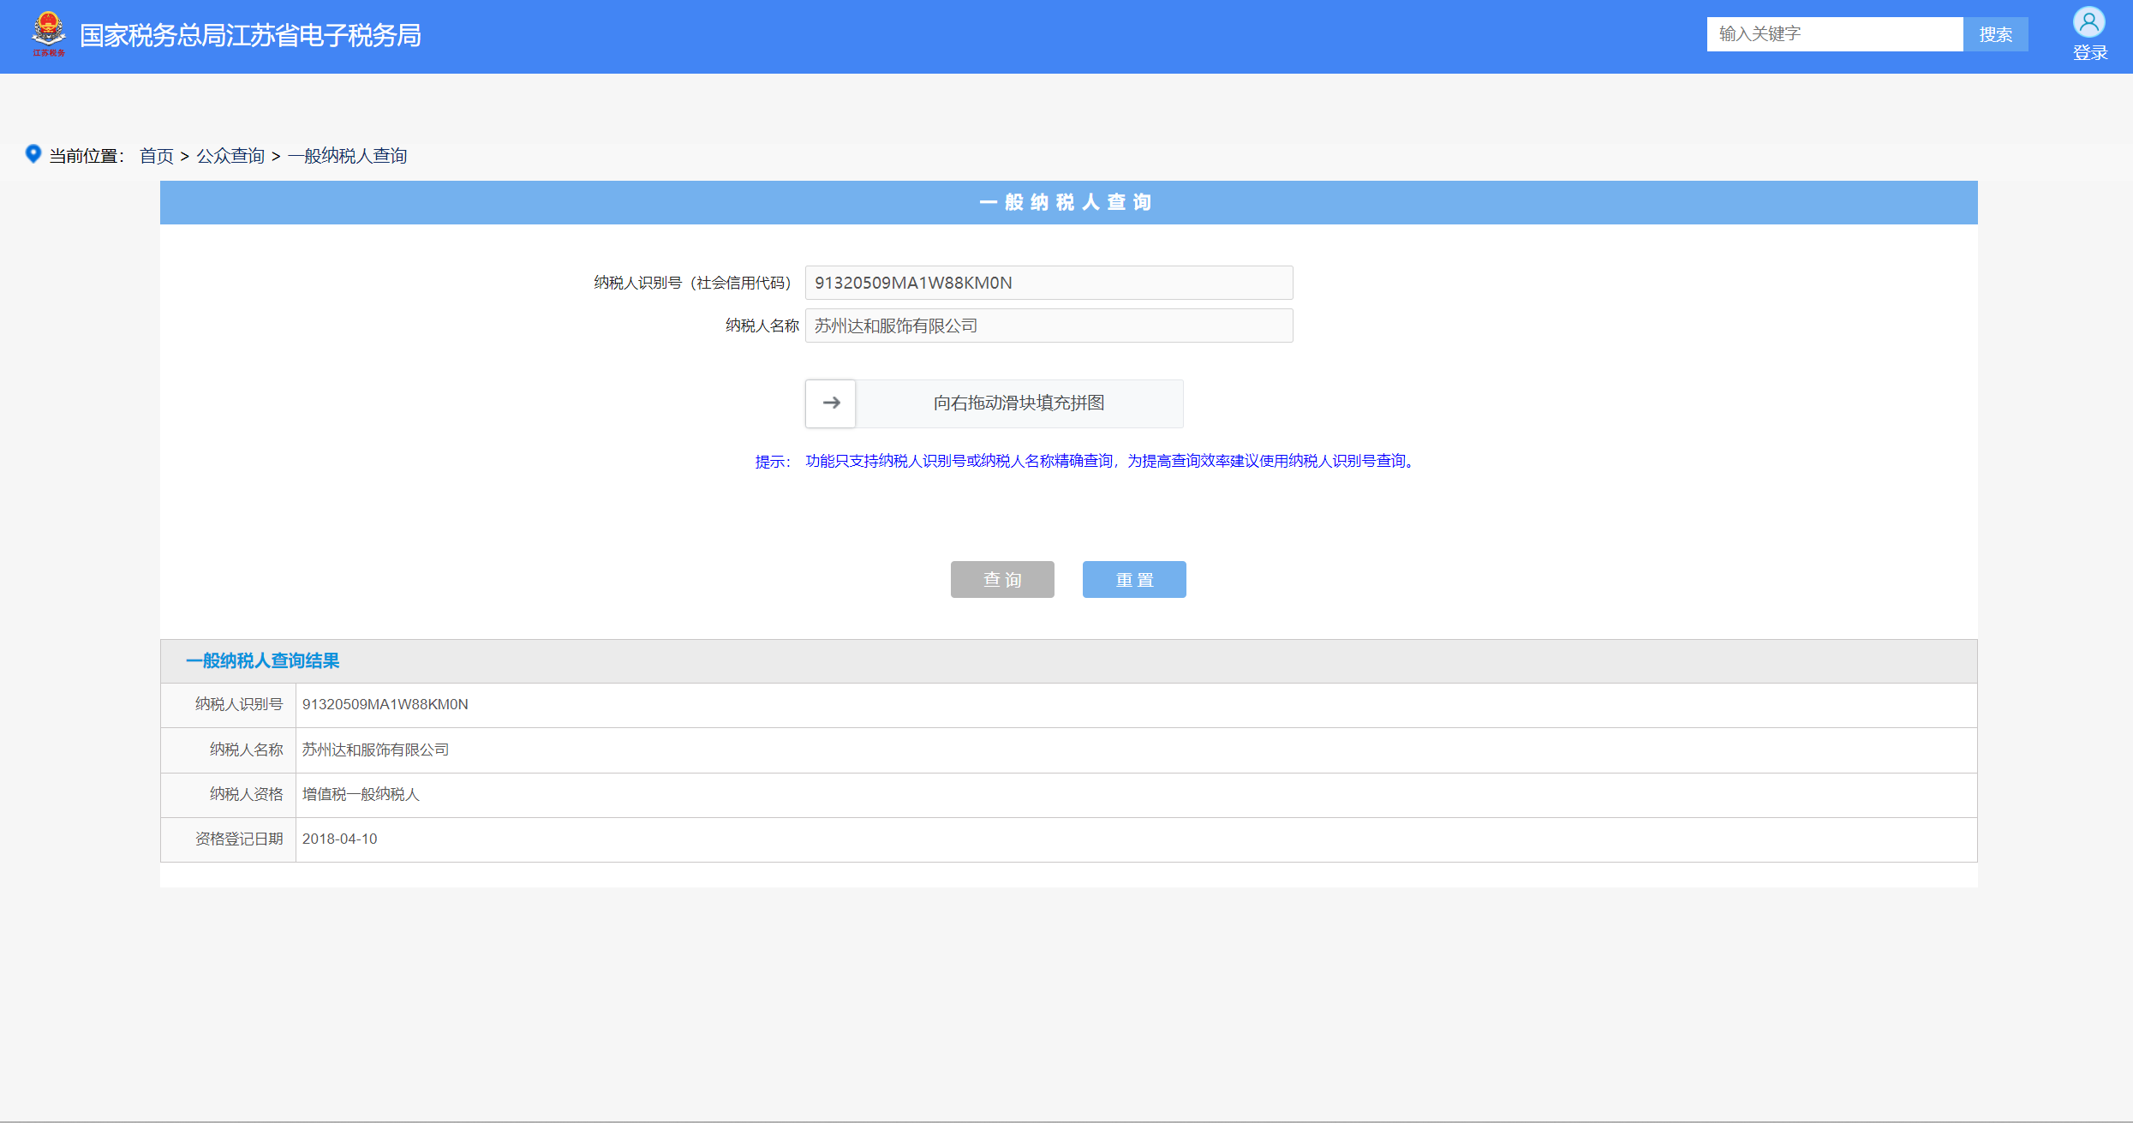Click the 登录 login text label
2133x1123 pixels.
pyautogui.click(x=2089, y=53)
